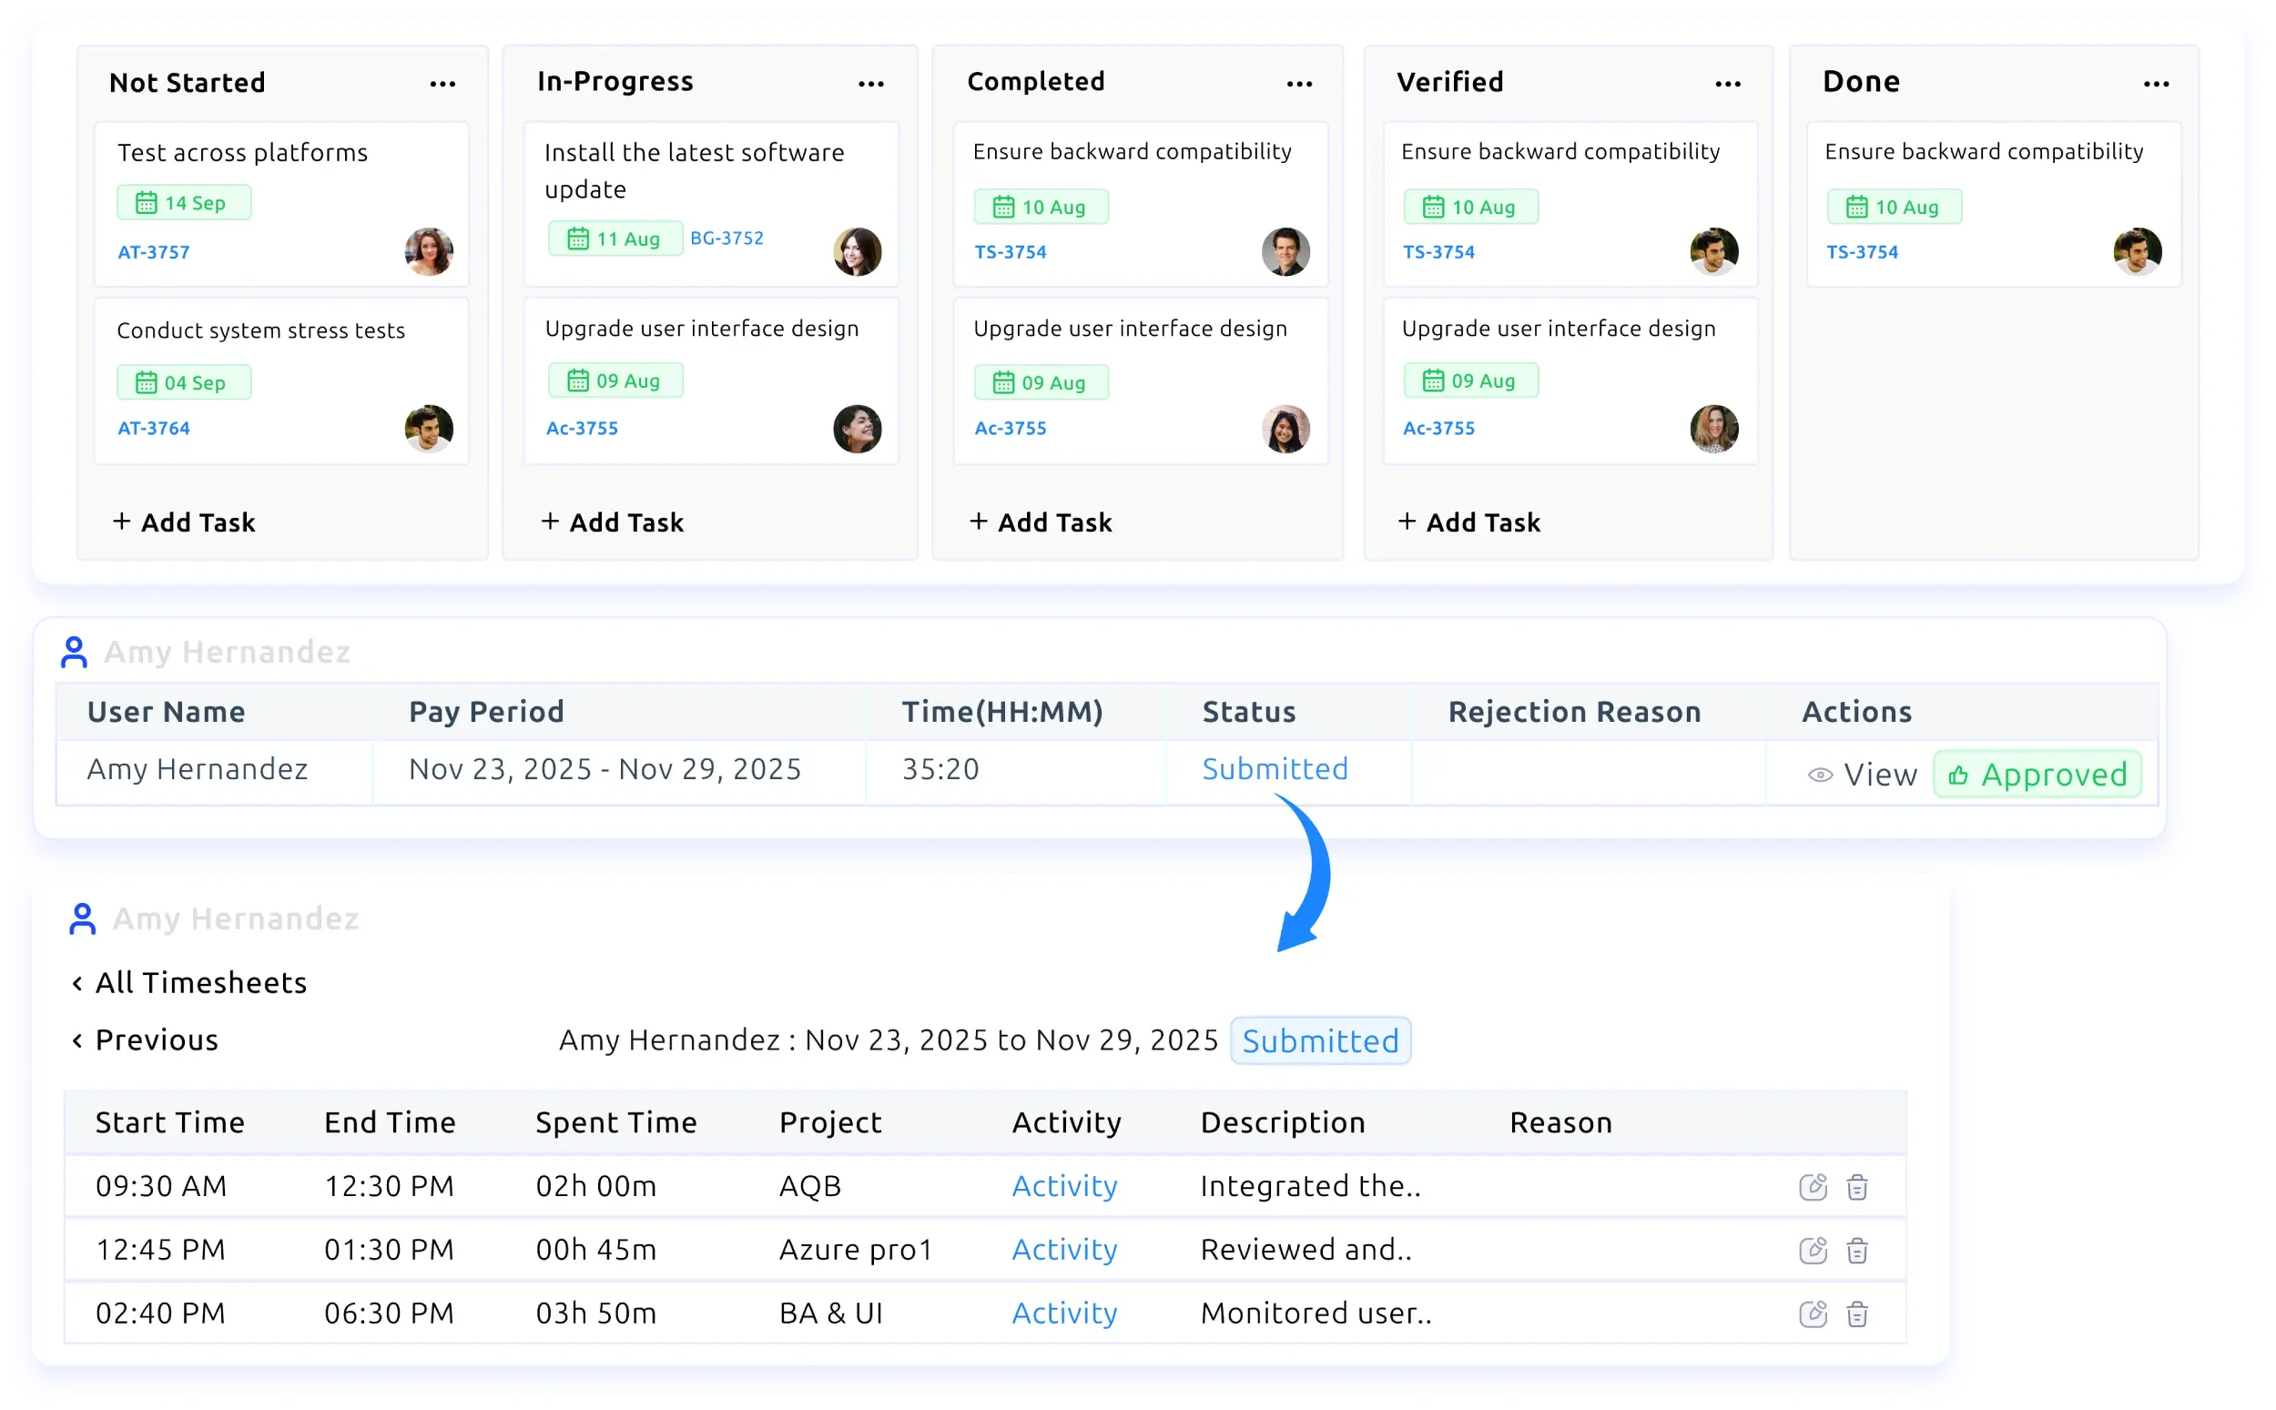
Task: Open the Submitted status link in the table
Action: (x=1275, y=768)
